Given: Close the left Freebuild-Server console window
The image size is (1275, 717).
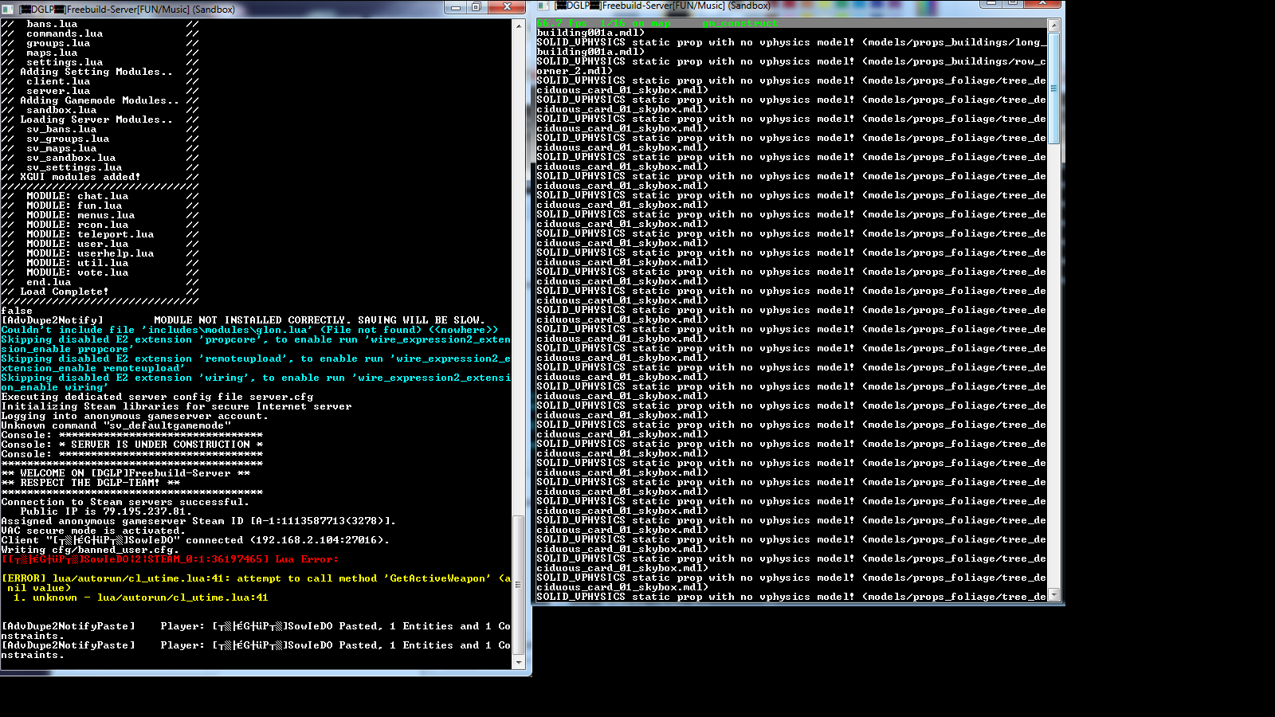Looking at the screenshot, I should pos(506,8).
